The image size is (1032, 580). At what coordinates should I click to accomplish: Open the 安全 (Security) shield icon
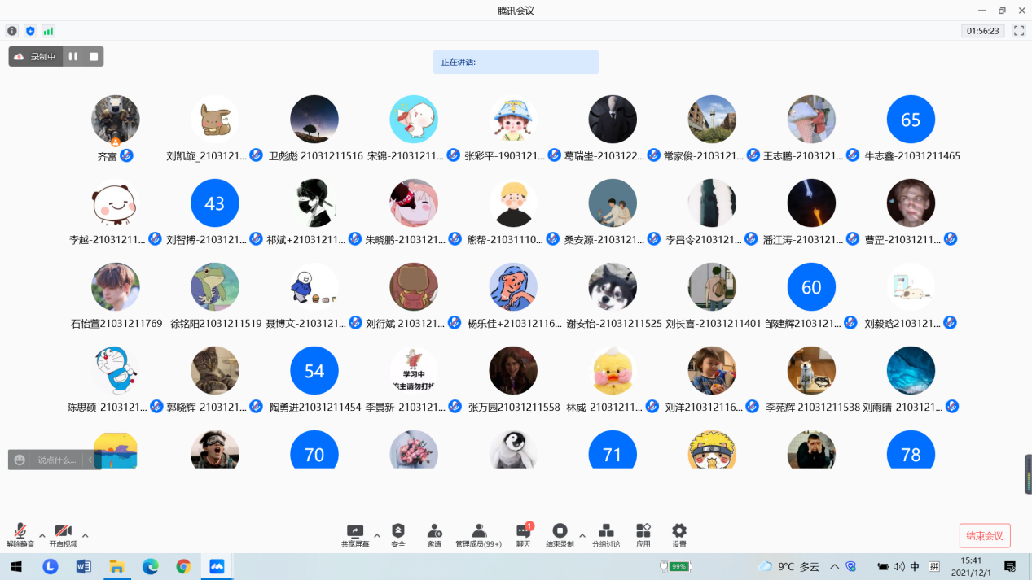[397, 531]
